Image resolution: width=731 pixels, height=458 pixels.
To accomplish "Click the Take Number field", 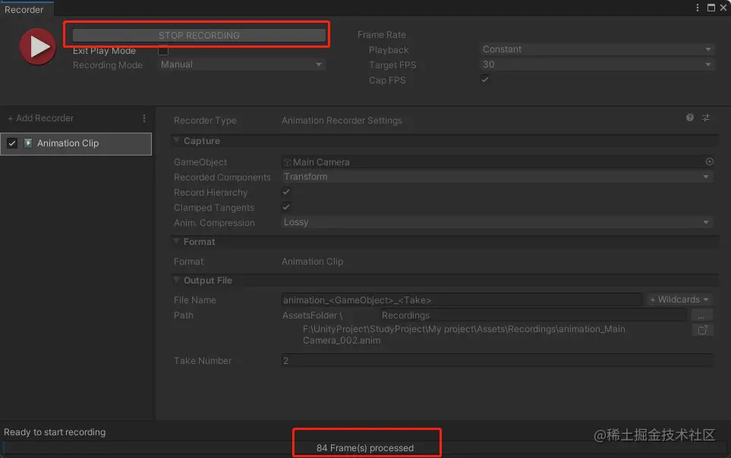I will coord(497,361).
